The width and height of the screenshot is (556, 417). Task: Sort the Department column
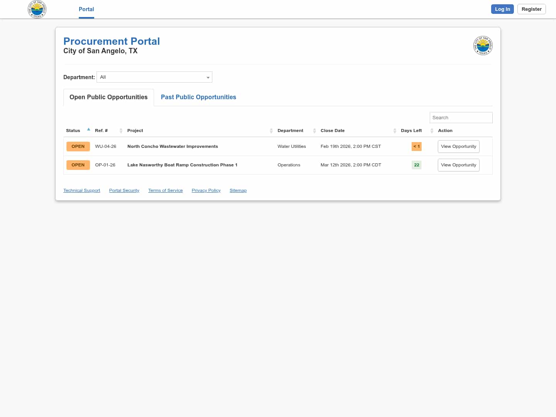pos(314,131)
